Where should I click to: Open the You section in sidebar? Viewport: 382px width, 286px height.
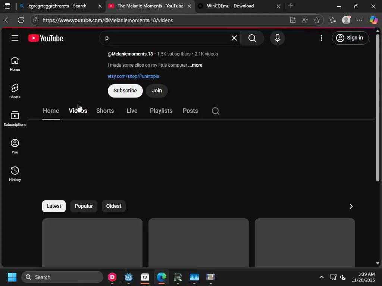pos(15,146)
